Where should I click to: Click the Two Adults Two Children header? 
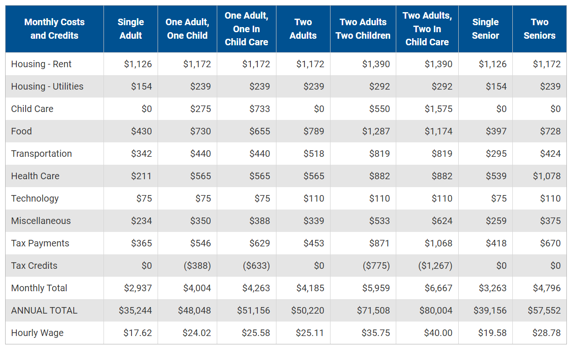click(x=363, y=29)
